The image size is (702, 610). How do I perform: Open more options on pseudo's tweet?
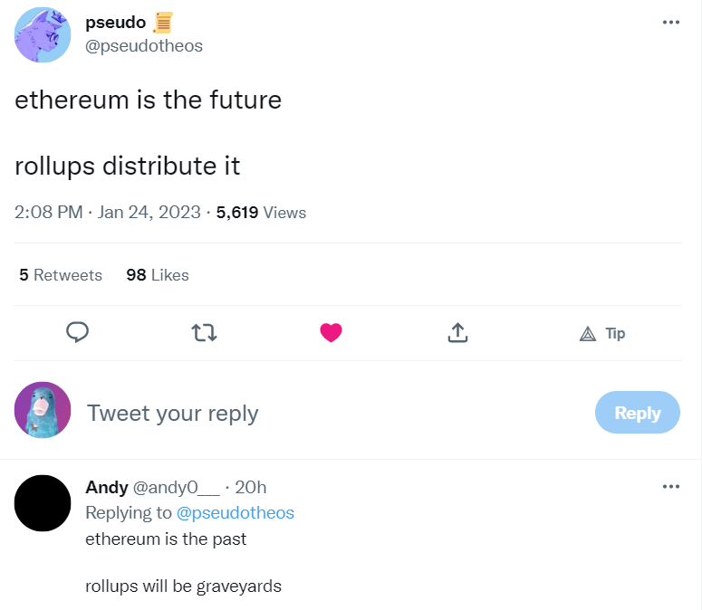670,22
